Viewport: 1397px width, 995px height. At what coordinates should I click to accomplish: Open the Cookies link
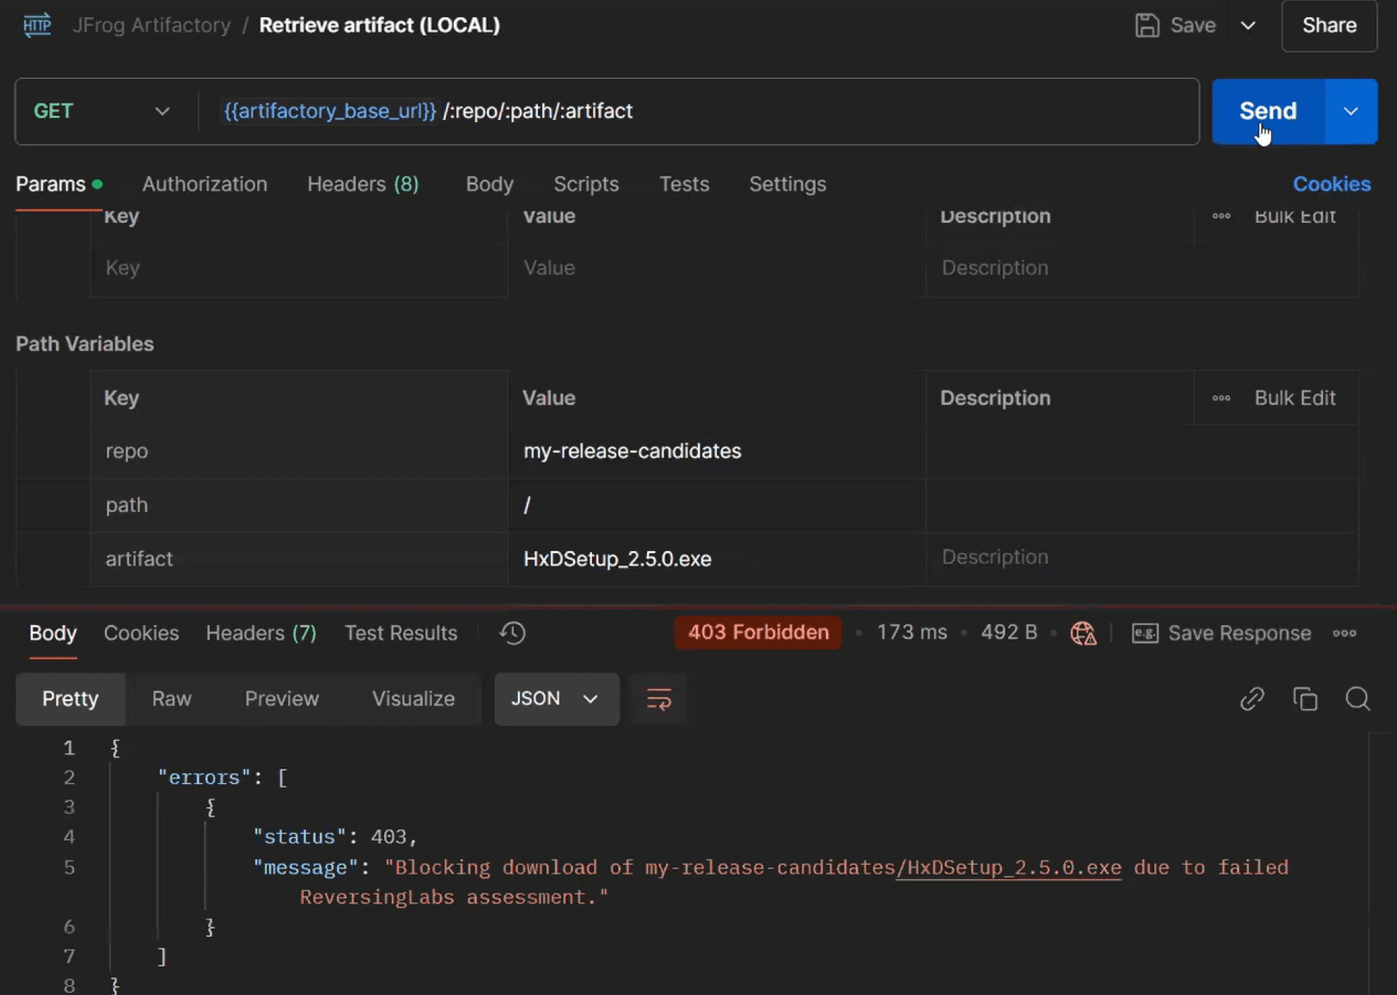click(1331, 184)
